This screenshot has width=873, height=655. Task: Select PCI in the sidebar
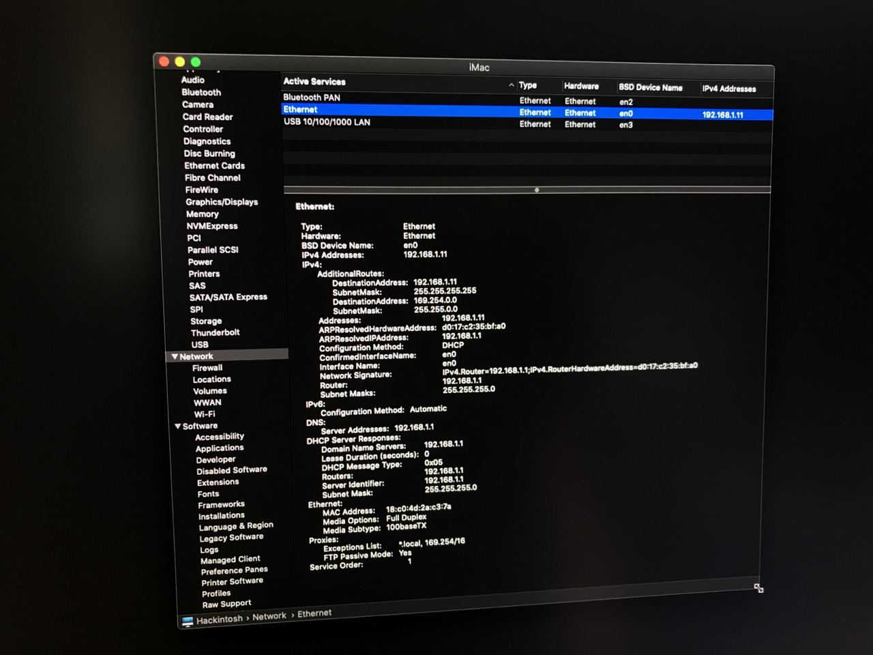coord(194,238)
